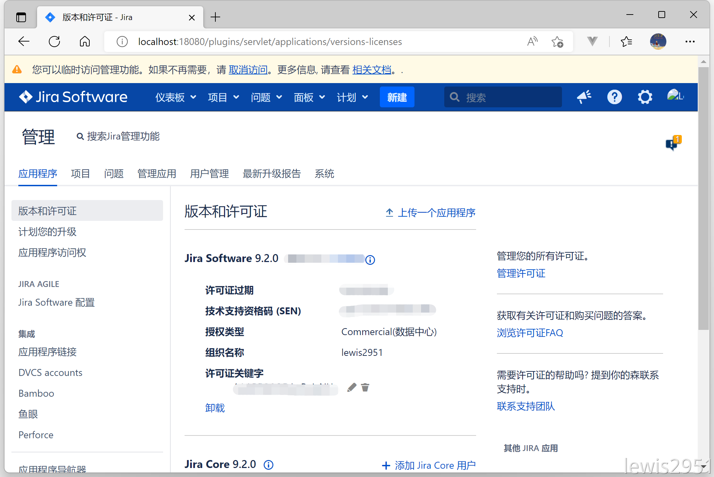Click the Vue devtools extension icon
Image resolution: width=714 pixels, height=477 pixels.
(592, 42)
